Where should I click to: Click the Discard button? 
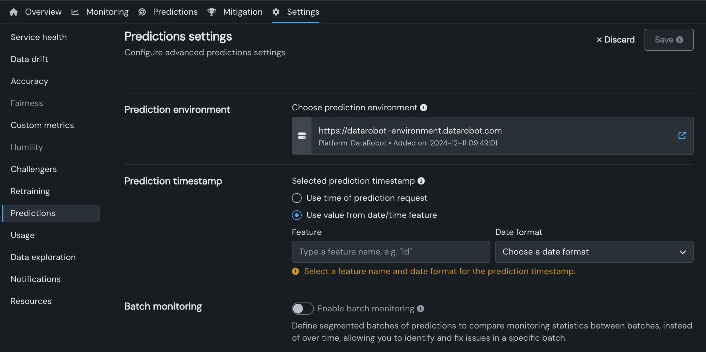(x=615, y=40)
